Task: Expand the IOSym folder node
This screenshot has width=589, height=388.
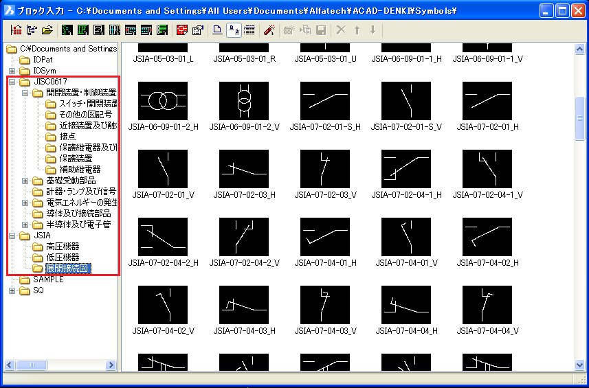Action: click(x=12, y=71)
